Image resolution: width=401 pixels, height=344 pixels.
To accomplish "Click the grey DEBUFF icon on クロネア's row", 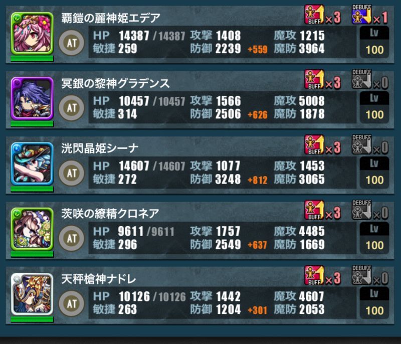I will [361, 210].
